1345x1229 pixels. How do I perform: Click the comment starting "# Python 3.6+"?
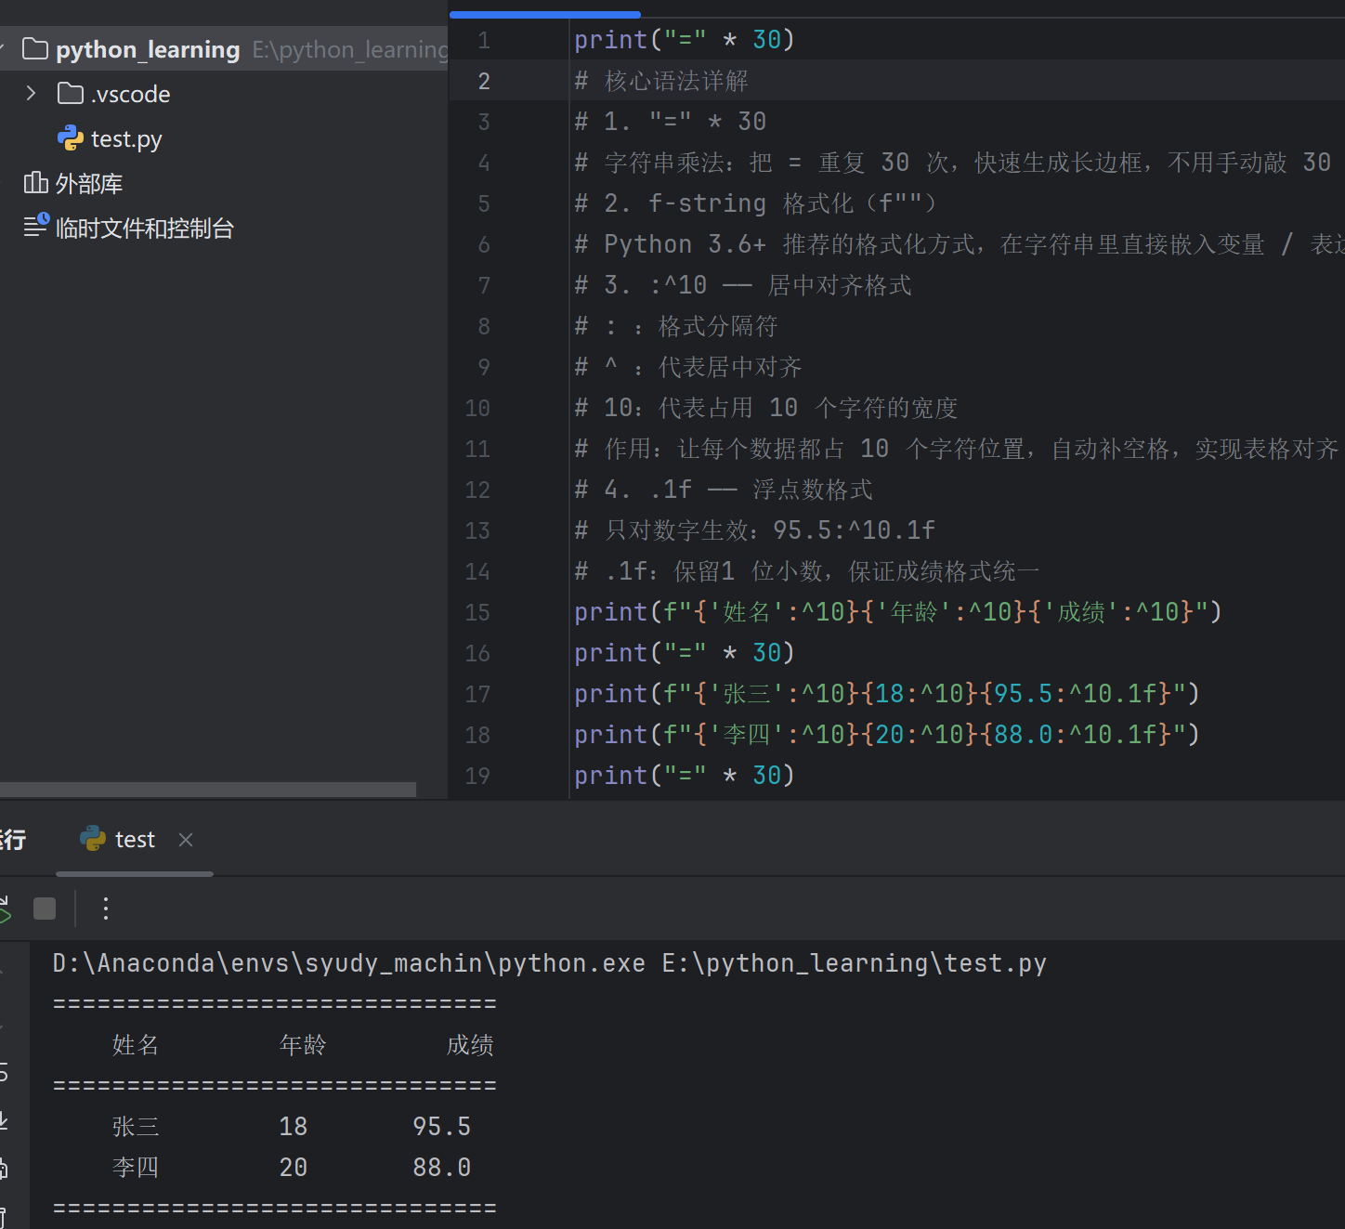960,244
